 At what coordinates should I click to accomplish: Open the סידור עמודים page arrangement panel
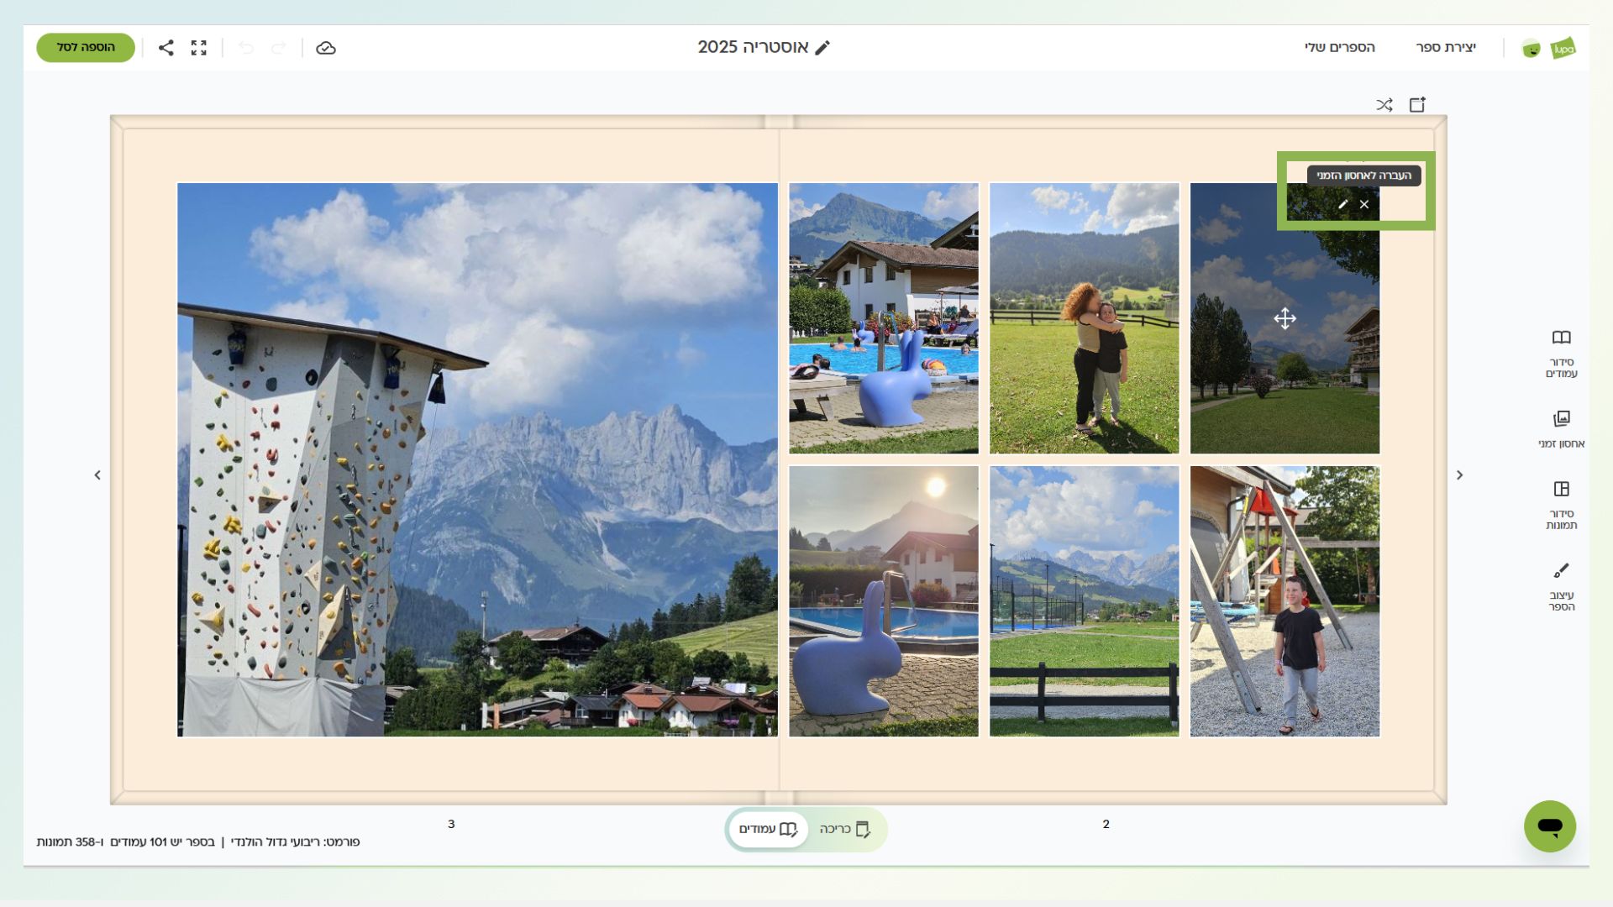point(1561,354)
